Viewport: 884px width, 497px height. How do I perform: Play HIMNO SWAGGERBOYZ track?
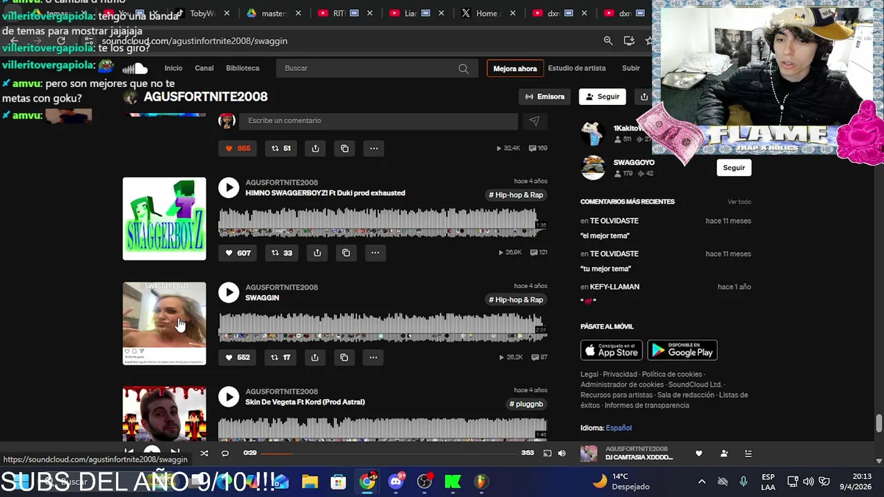(x=229, y=188)
